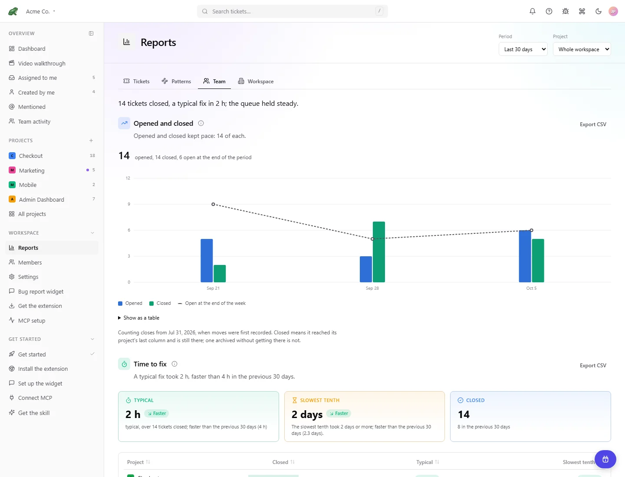The height and width of the screenshot is (477, 625).
Task: Go to Dashboard
Action: tap(52, 49)
